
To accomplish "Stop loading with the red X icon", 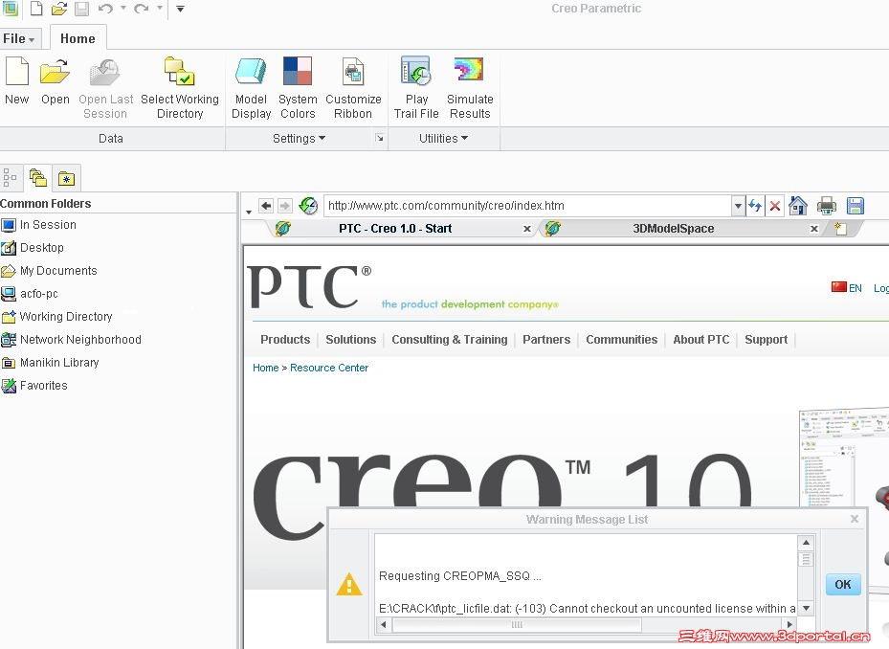I will point(775,206).
